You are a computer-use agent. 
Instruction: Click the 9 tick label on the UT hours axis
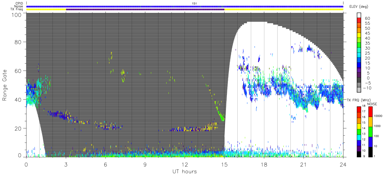click(145, 164)
